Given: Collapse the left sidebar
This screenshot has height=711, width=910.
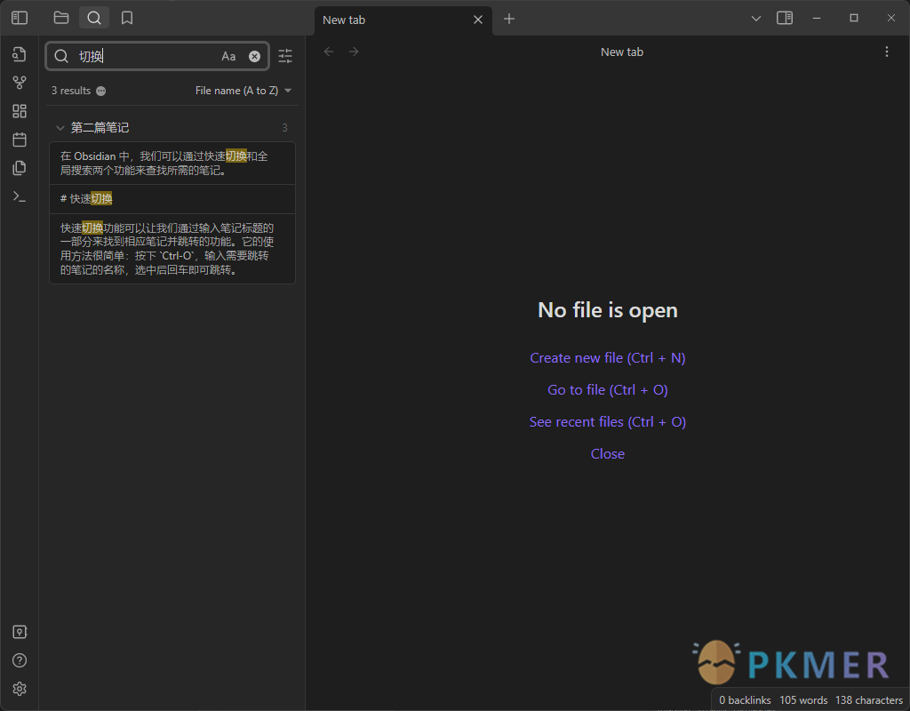Looking at the screenshot, I should click(20, 18).
